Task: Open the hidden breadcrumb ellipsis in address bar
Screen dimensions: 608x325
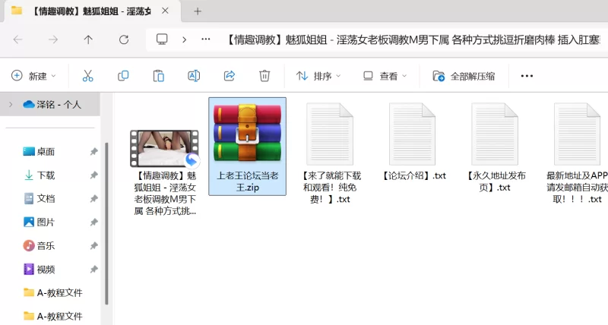Action: (206, 39)
